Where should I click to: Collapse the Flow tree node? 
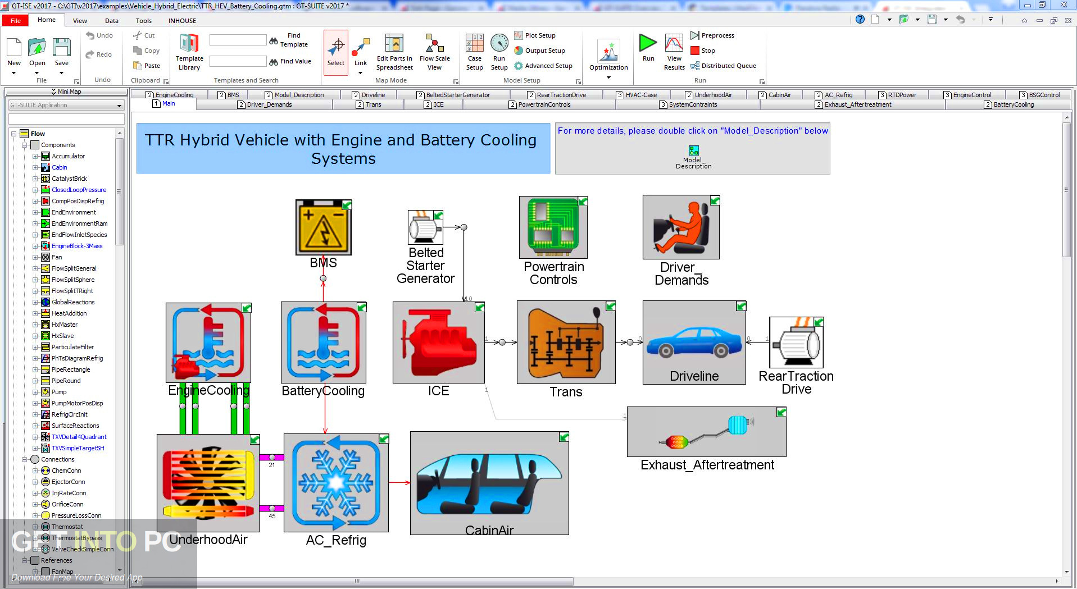point(13,134)
